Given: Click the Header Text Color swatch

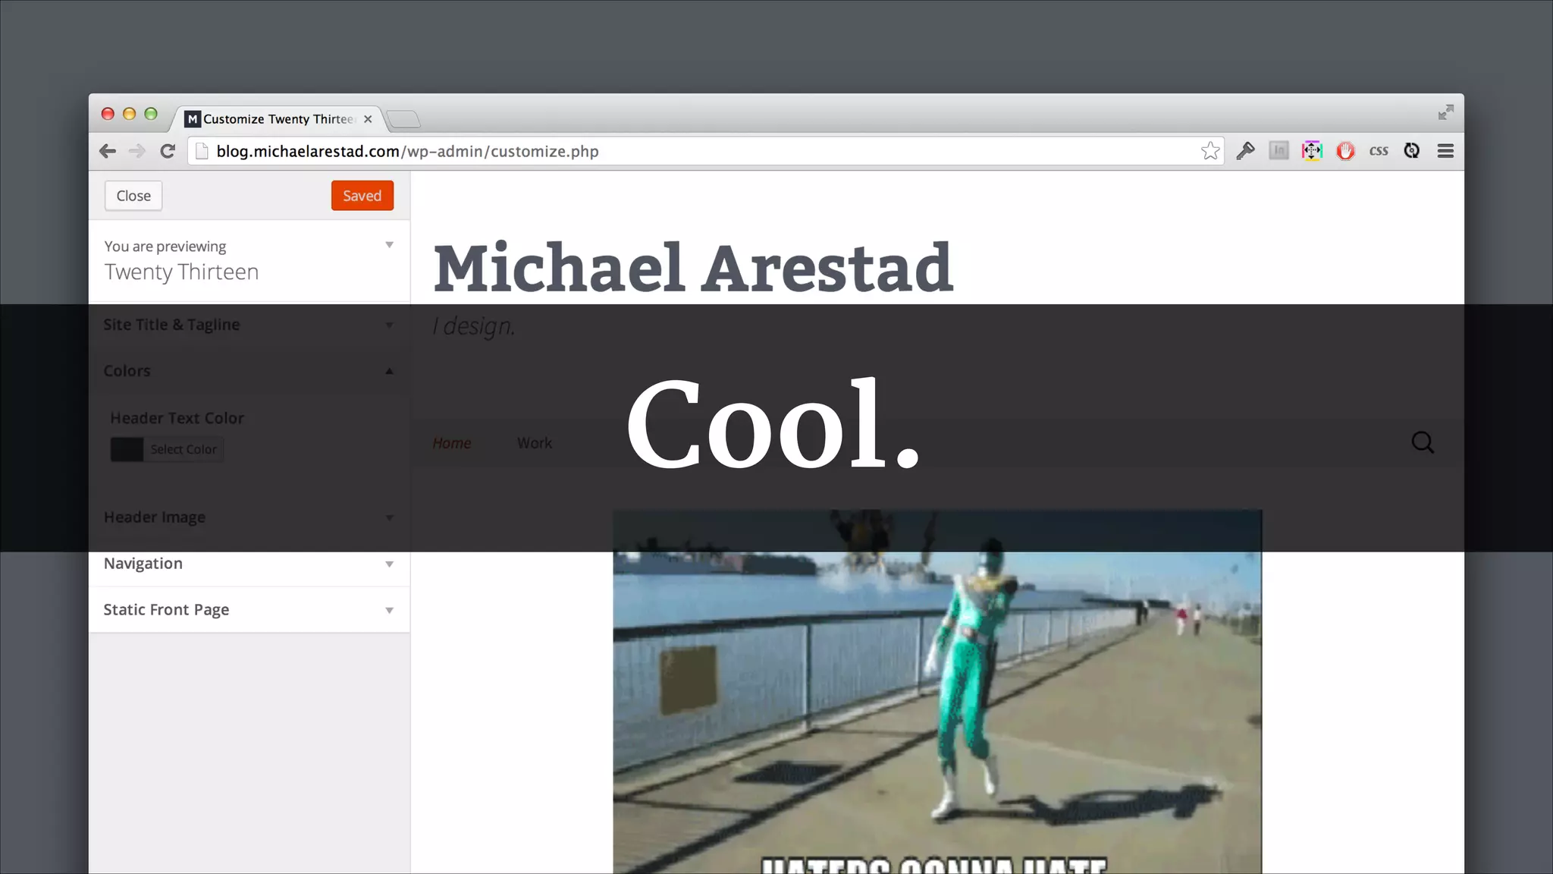Looking at the screenshot, I should [x=127, y=449].
